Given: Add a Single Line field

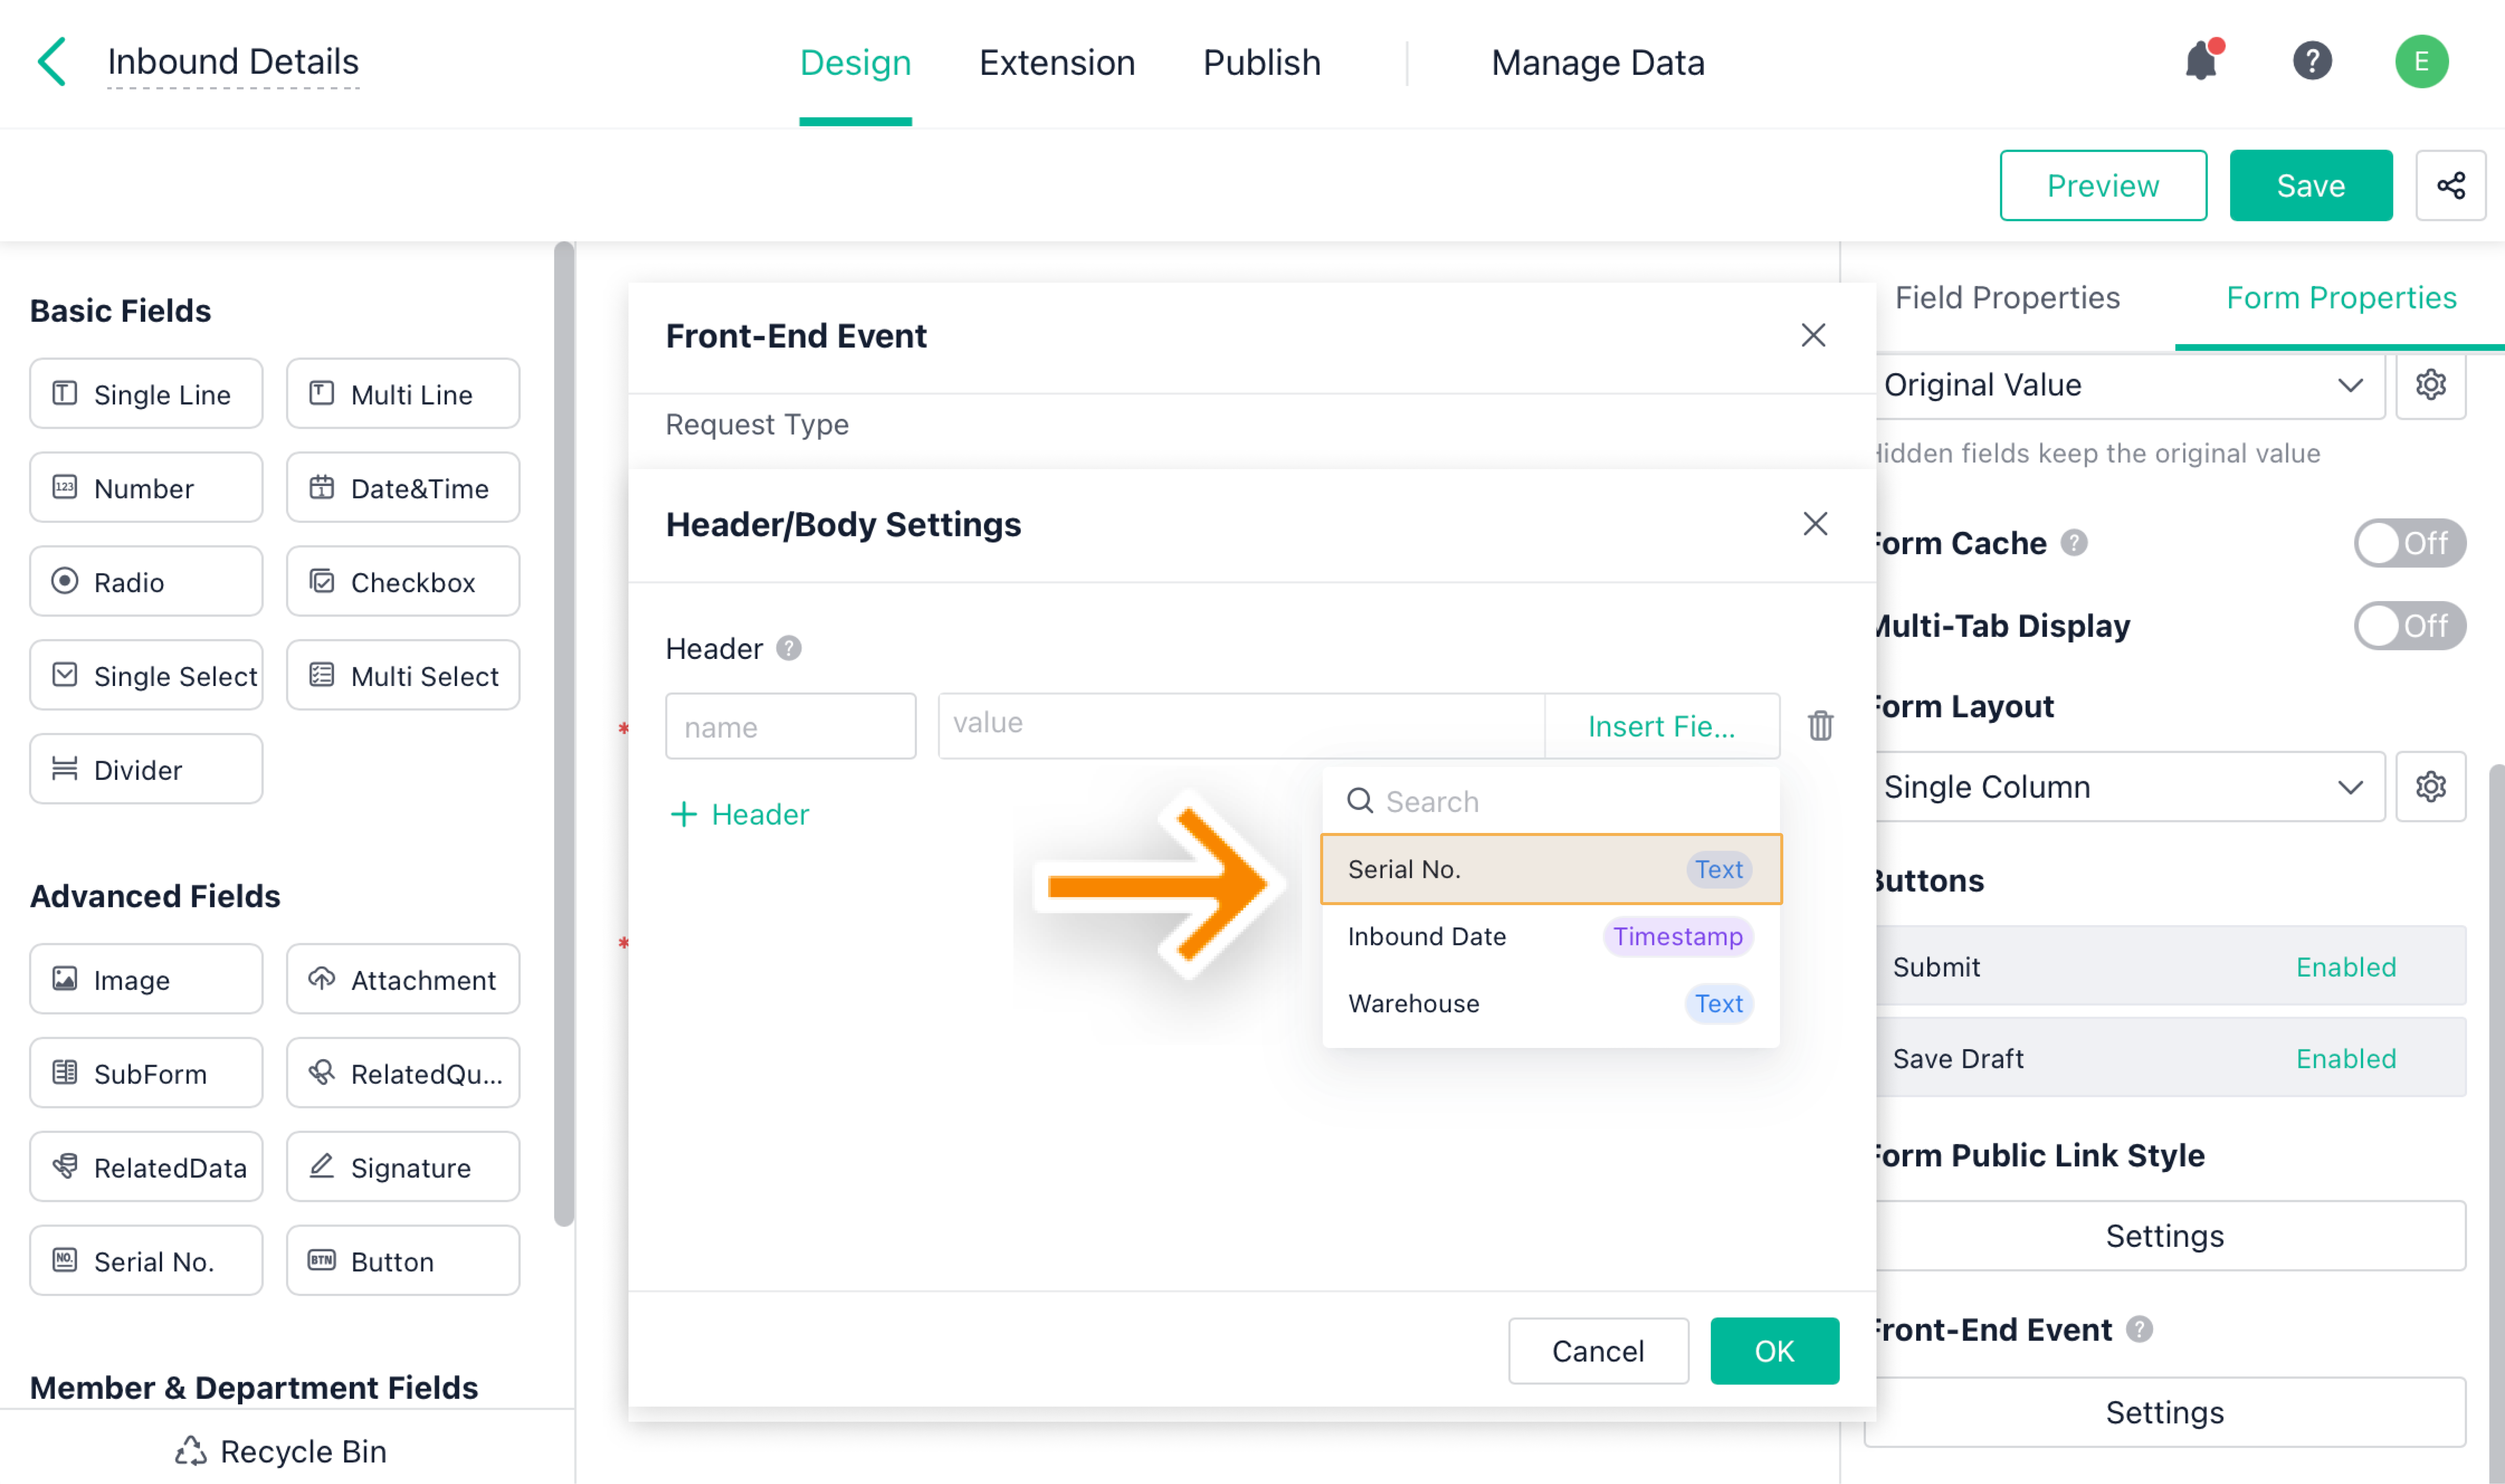Looking at the screenshot, I should [x=146, y=394].
